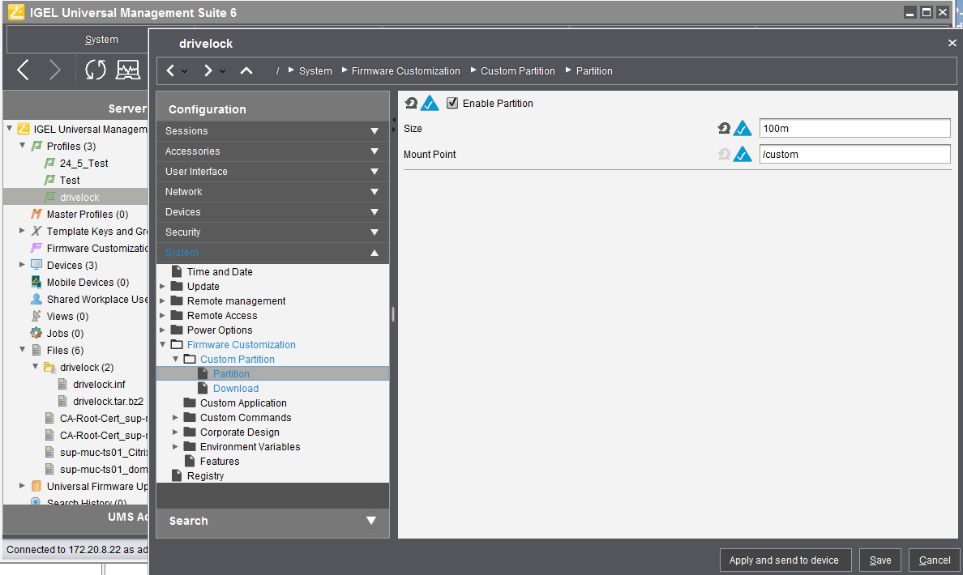Open the Registry tree item
The width and height of the screenshot is (963, 575).
point(205,476)
